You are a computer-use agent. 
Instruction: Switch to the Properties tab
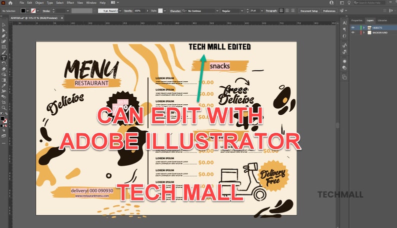[356, 20]
